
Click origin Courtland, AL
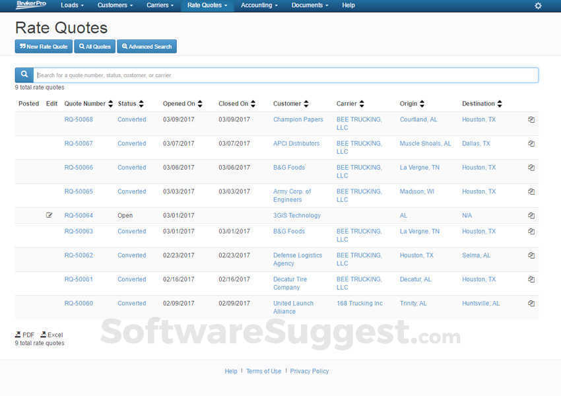(x=418, y=119)
